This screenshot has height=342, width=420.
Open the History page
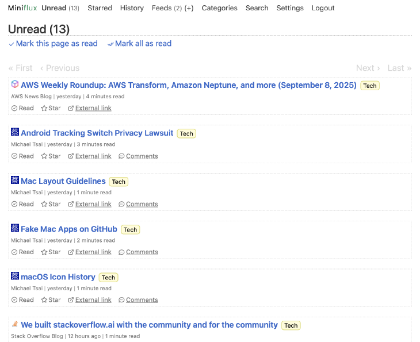point(132,8)
